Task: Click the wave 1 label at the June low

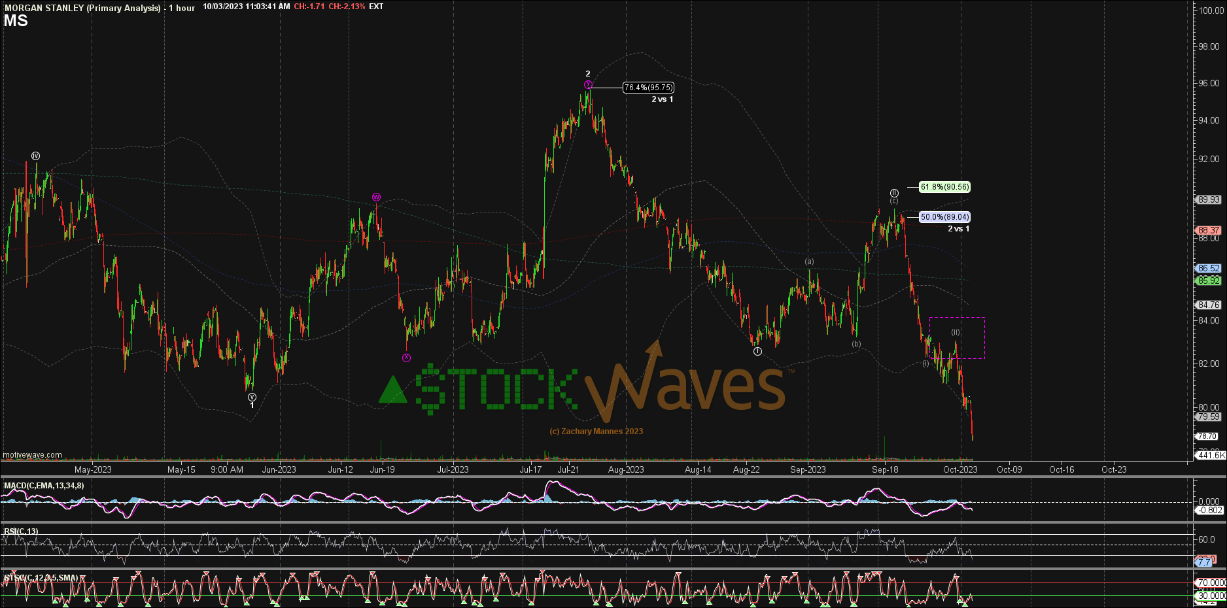Action: 252,406
